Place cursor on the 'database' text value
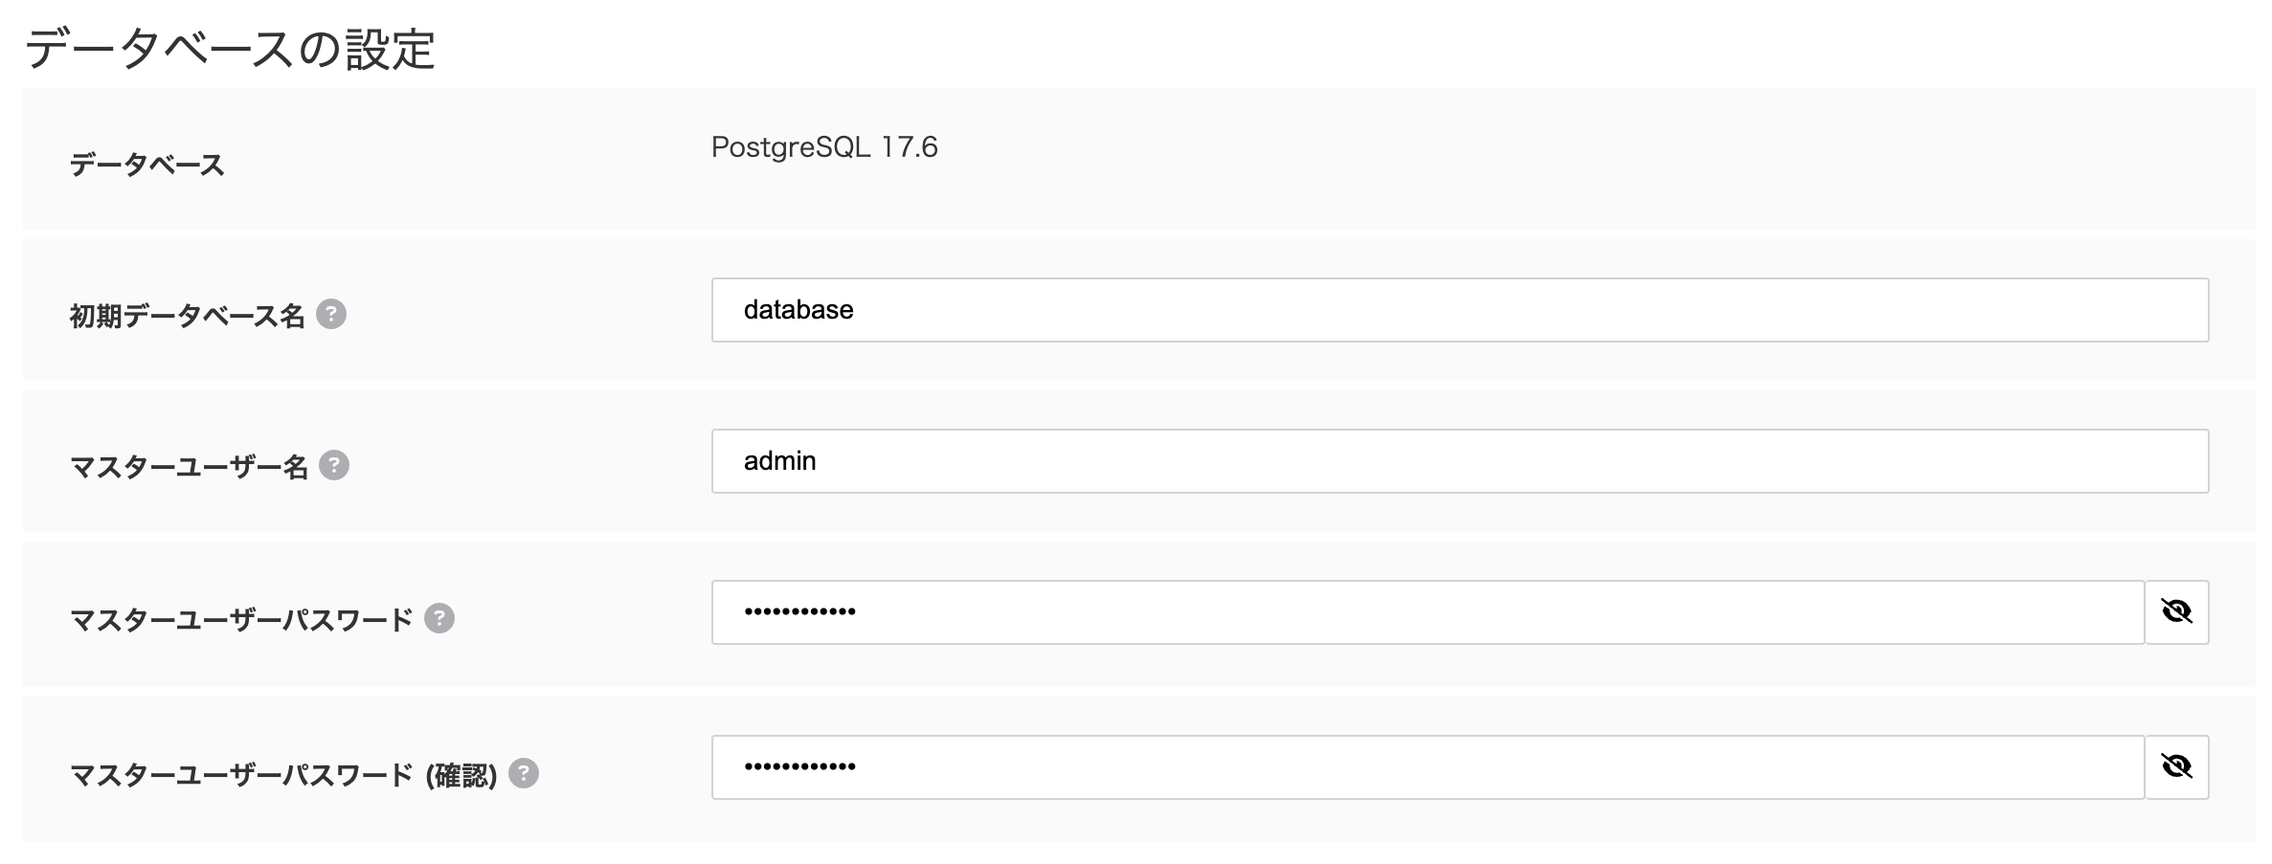The width and height of the screenshot is (2272, 864). [799, 310]
